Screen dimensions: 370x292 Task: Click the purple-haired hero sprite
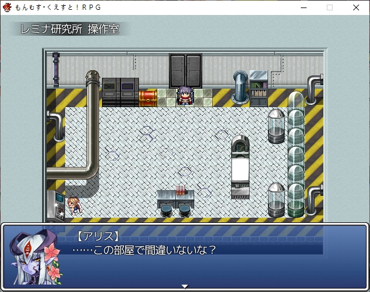tap(185, 96)
